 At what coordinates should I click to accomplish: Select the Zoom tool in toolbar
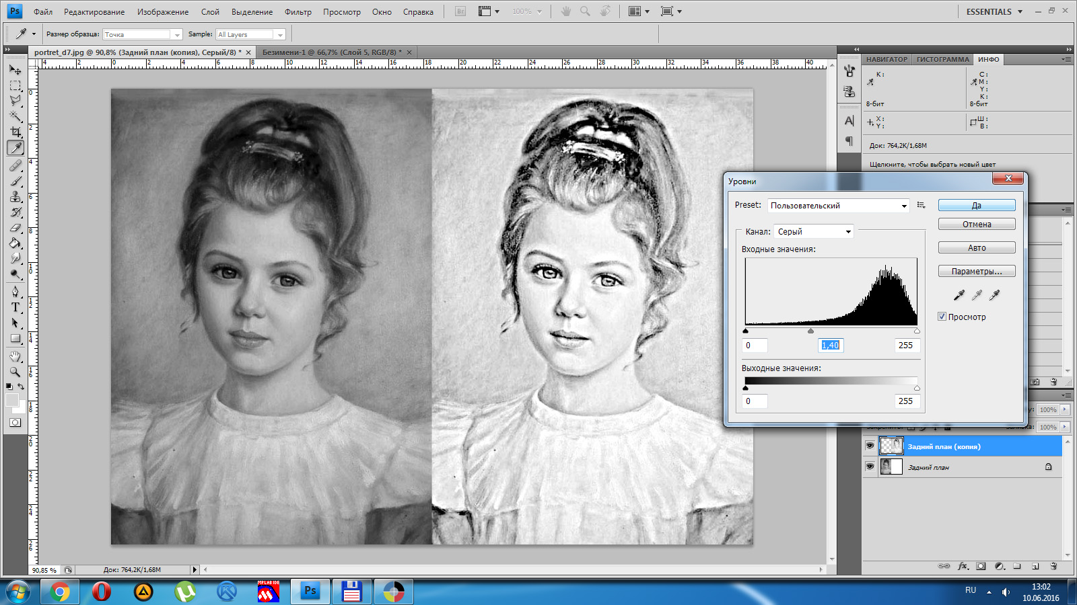15,372
